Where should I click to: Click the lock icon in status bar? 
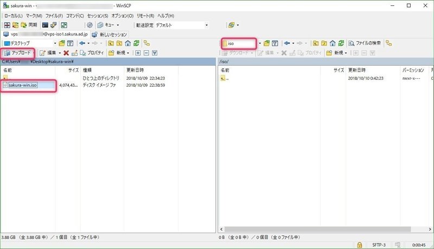[x=359, y=245]
